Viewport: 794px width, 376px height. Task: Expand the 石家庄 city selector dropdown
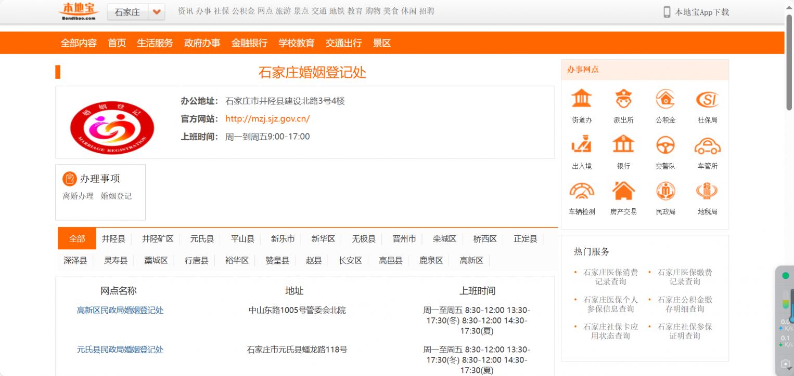(156, 12)
